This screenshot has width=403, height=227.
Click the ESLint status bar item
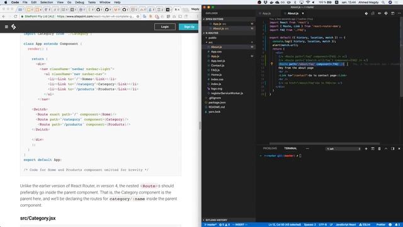coord(365,224)
